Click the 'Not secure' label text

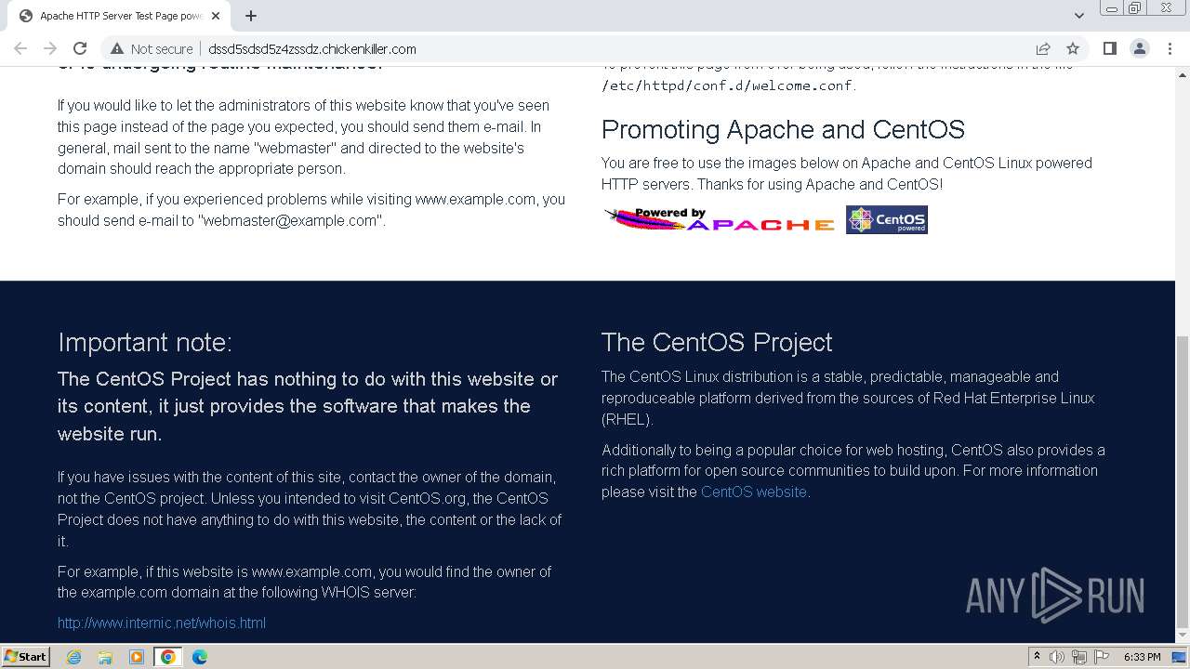[x=162, y=48]
